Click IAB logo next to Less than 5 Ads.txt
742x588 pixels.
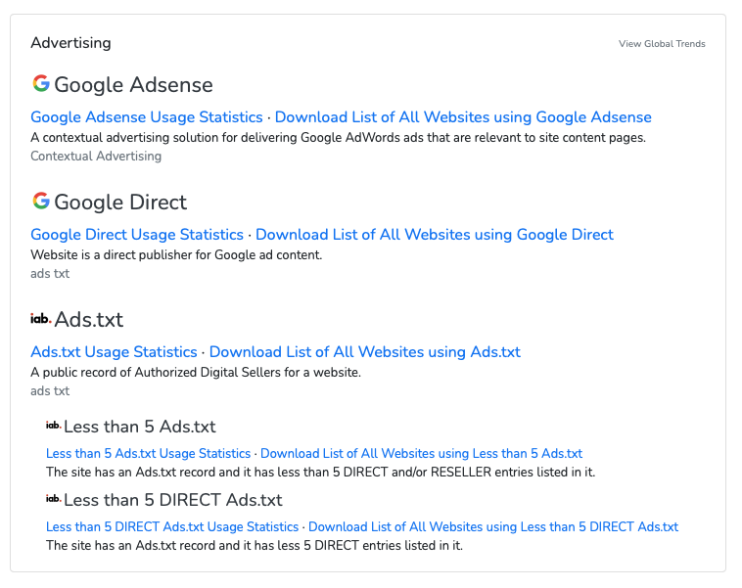click(54, 425)
